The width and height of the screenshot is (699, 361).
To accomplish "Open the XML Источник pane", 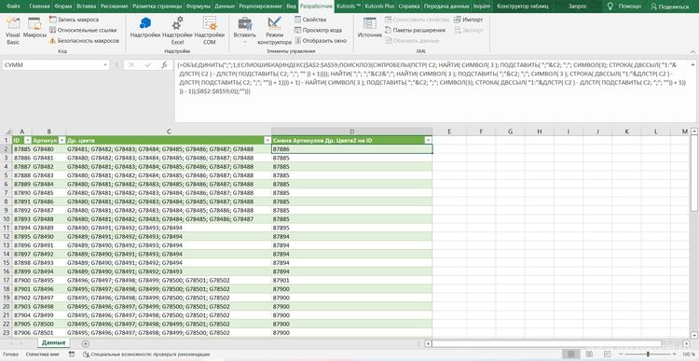I will [370, 28].
